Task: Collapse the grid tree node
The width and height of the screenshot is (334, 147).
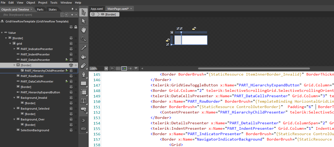Action: pyautogui.click(x=10, y=44)
